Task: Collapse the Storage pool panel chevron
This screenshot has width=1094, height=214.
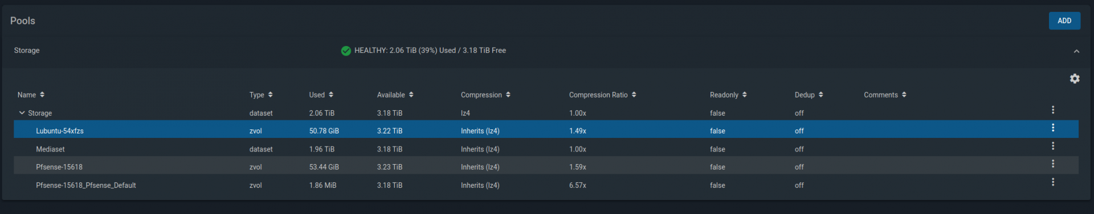Action: coord(1076,51)
